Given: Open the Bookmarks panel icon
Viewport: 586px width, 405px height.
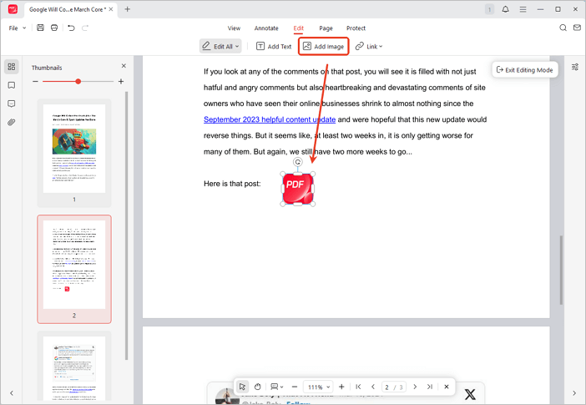Looking at the screenshot, I should coord(12,85).
